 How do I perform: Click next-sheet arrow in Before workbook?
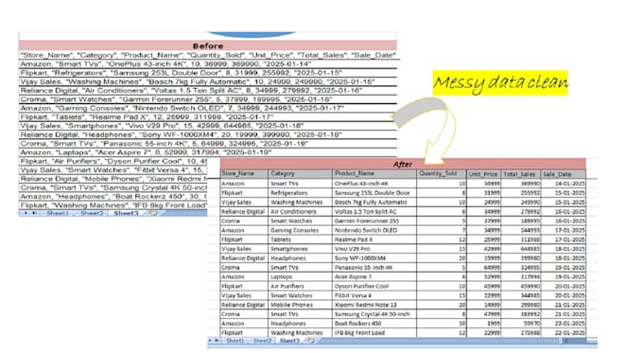[26, 213]
